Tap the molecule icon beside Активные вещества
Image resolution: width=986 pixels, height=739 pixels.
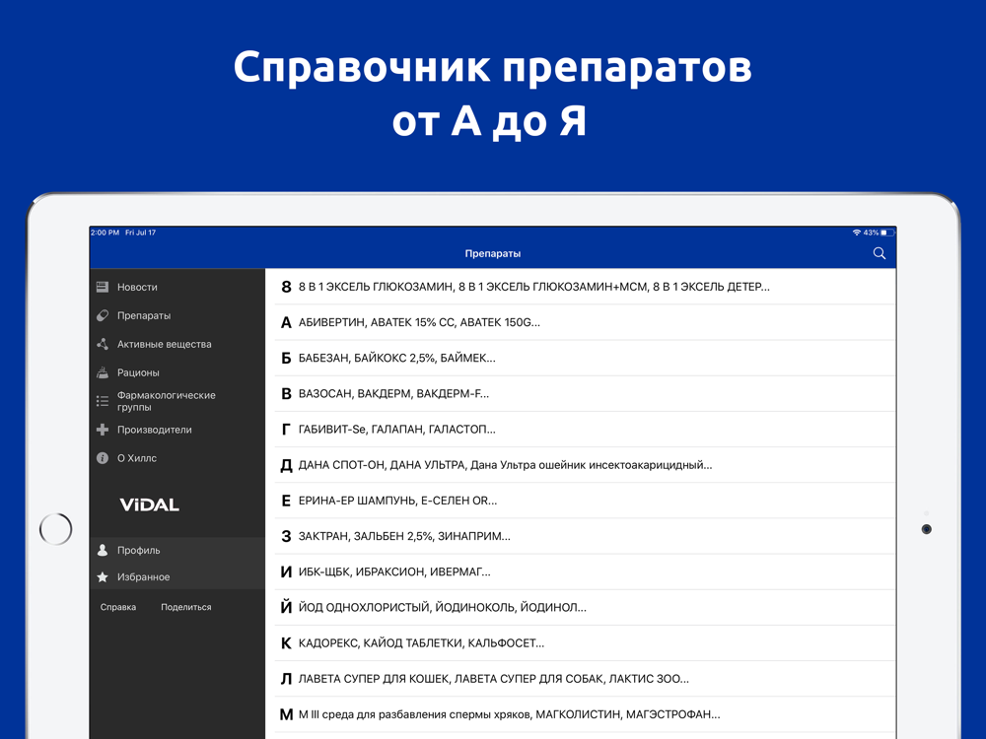[103, 344]
